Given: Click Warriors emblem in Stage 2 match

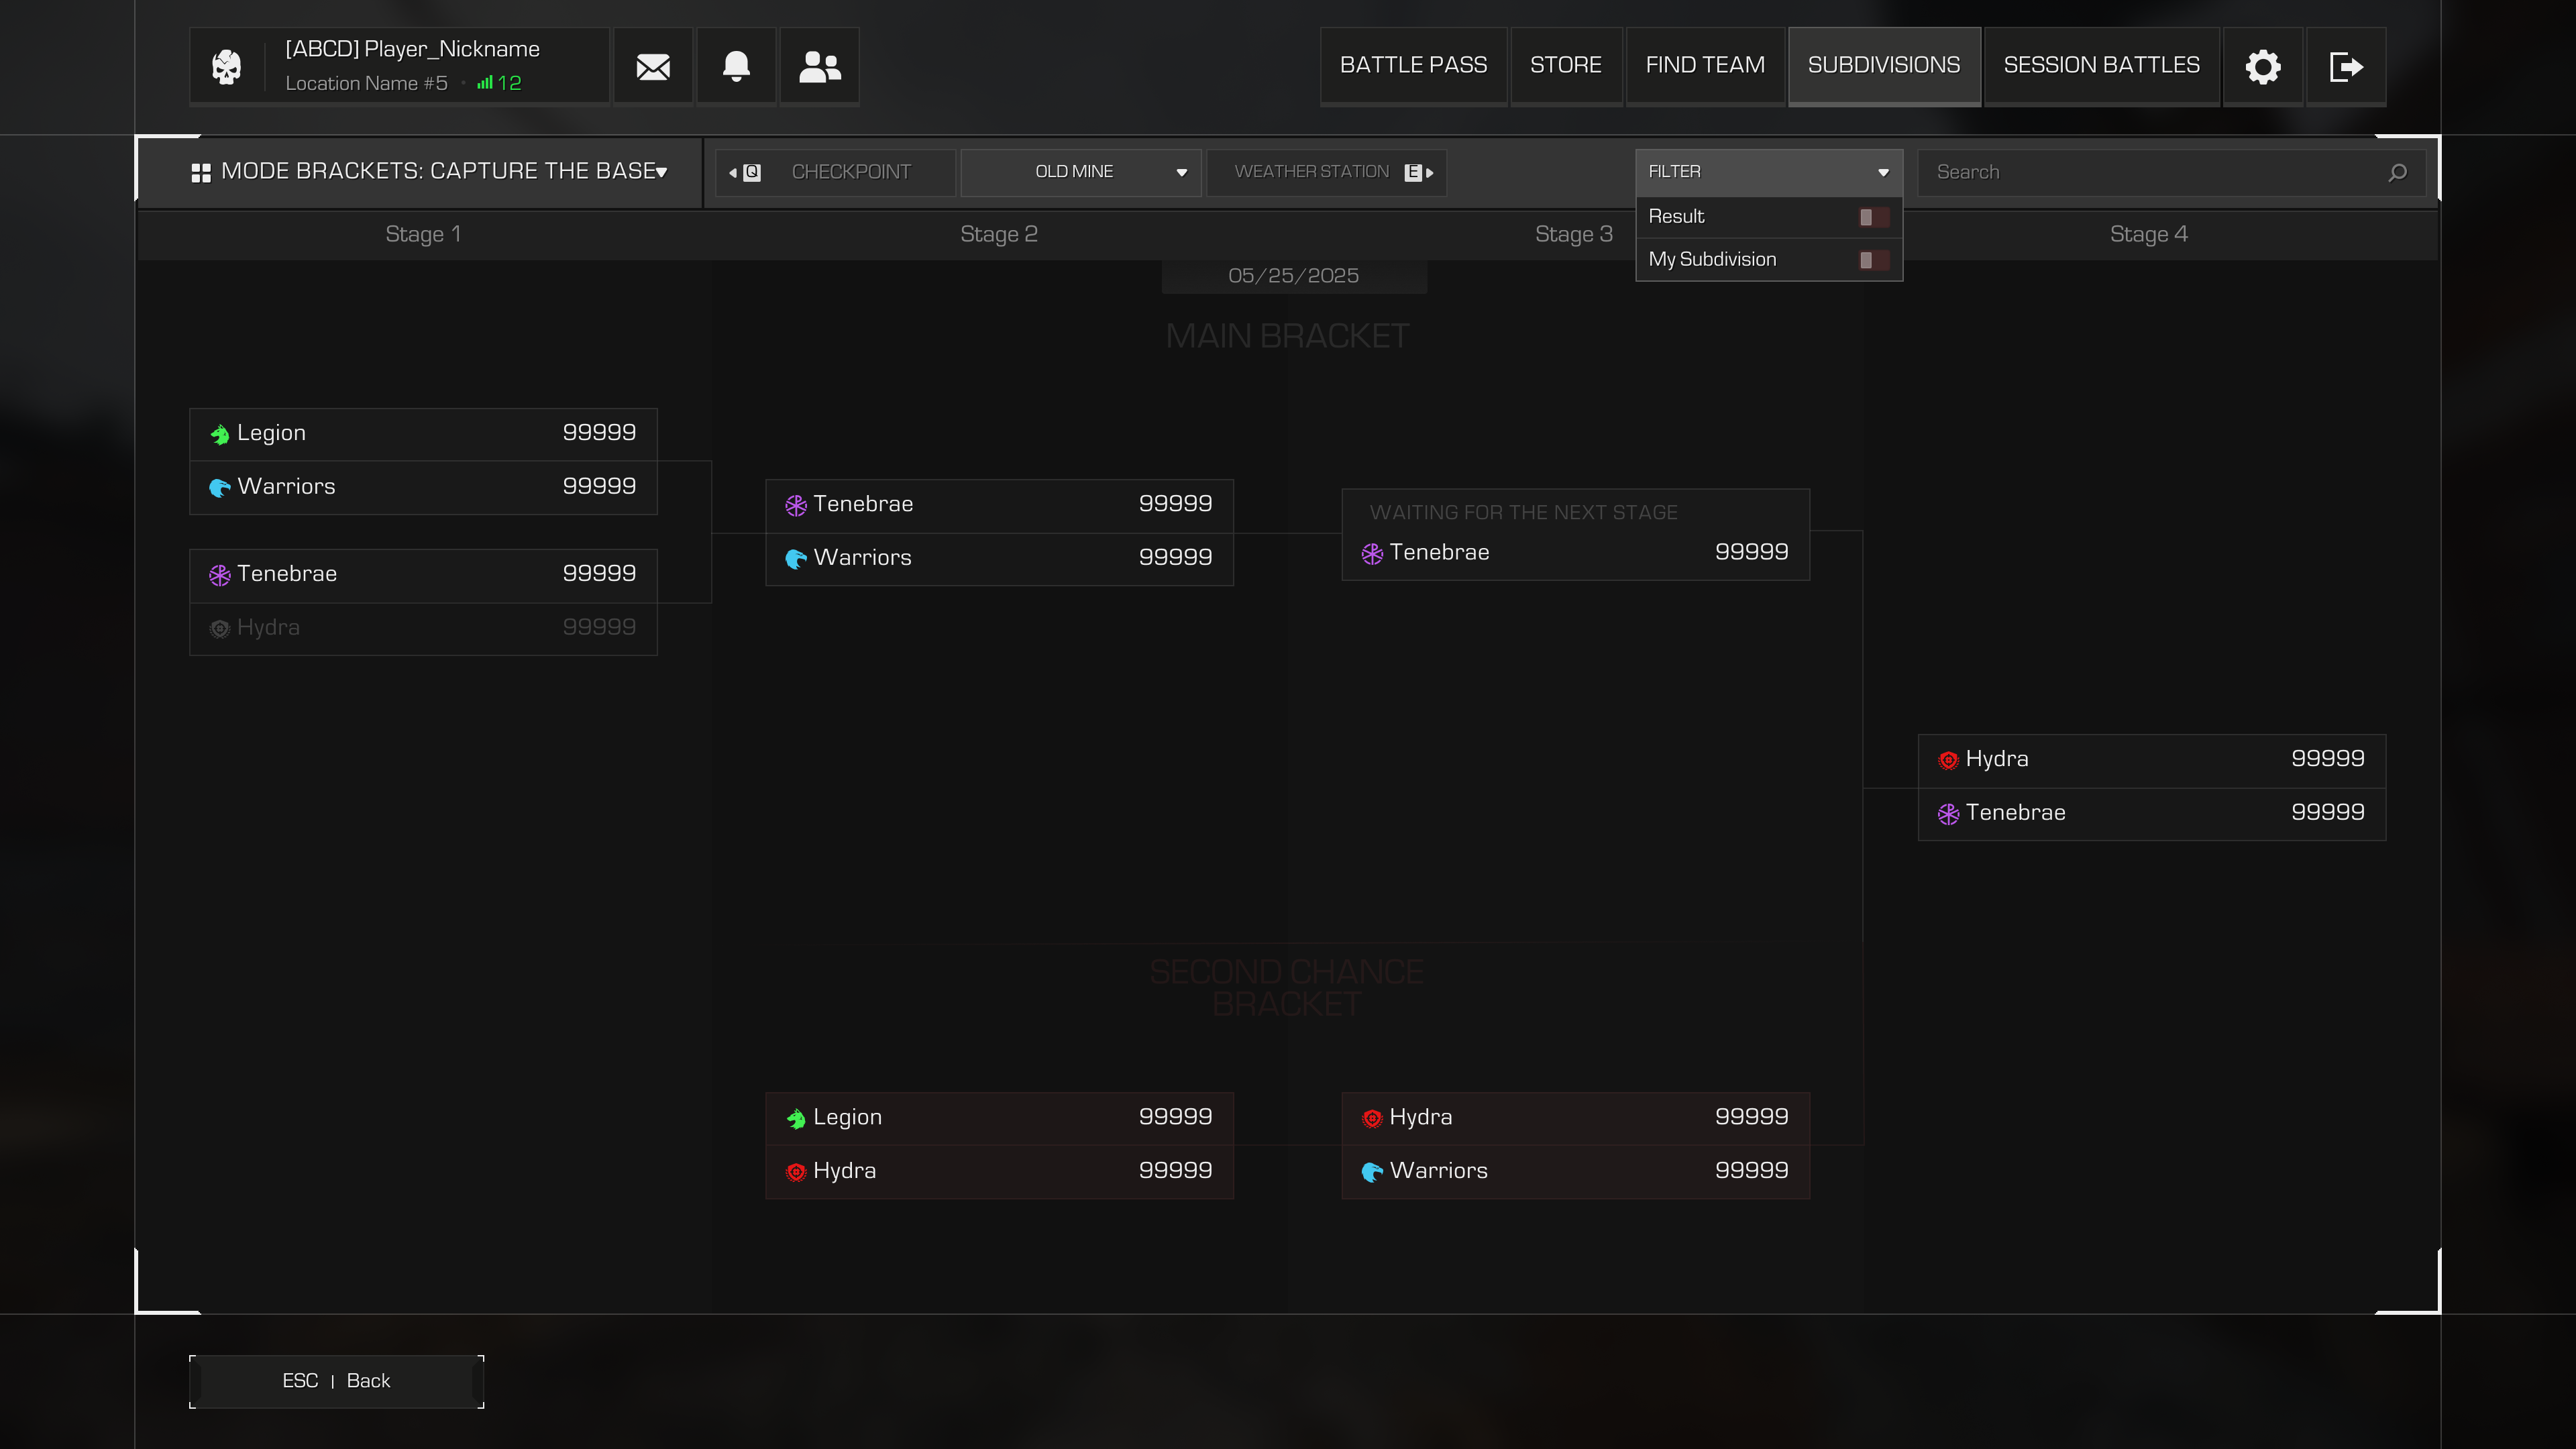Looking at the screenshot, I should tap(796, 558).
